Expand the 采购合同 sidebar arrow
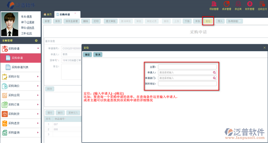Screen dimensions: 268x143 pos(38,95)
